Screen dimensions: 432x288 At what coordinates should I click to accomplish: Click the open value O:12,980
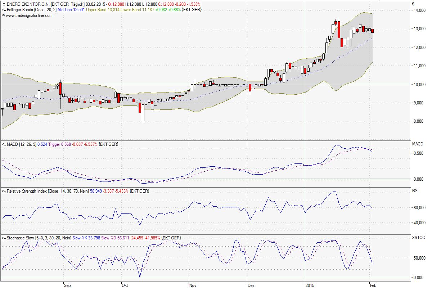coord(116,4)
